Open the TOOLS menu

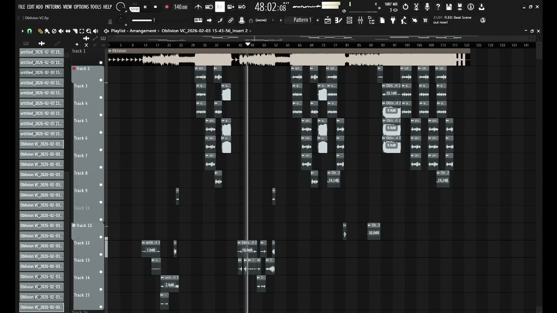(96, 7)
